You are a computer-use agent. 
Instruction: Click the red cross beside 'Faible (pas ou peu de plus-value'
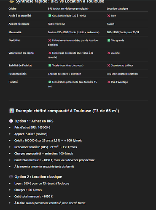pyautogui.click(x=50, y=53)
